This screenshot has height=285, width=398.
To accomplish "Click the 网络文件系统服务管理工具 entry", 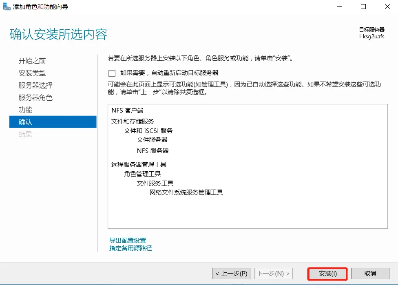I will coord(186,192).
